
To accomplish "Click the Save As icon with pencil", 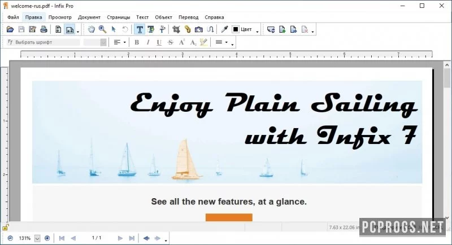I will (32, 29).
